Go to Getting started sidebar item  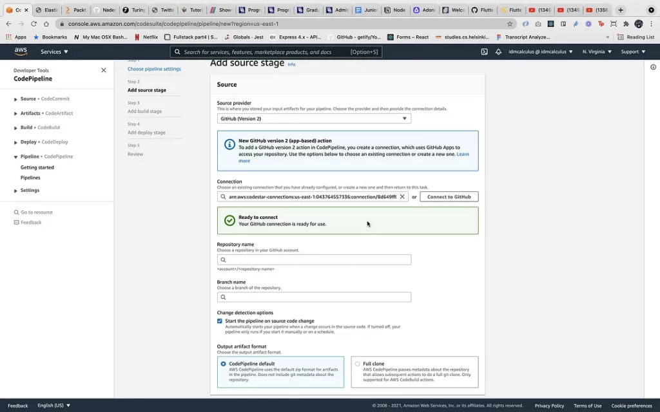(37, 167)
